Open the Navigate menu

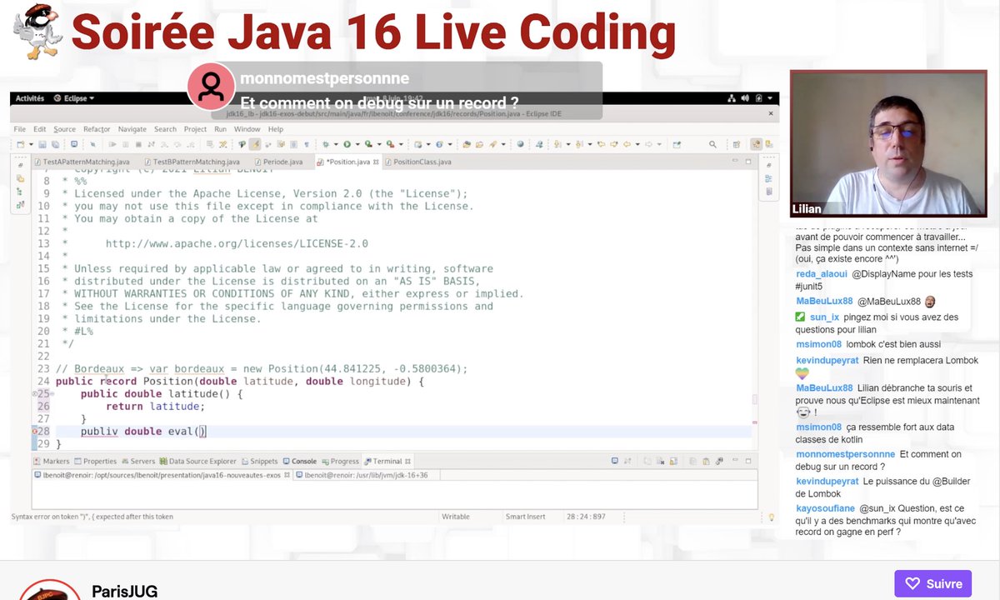[132, 129]
